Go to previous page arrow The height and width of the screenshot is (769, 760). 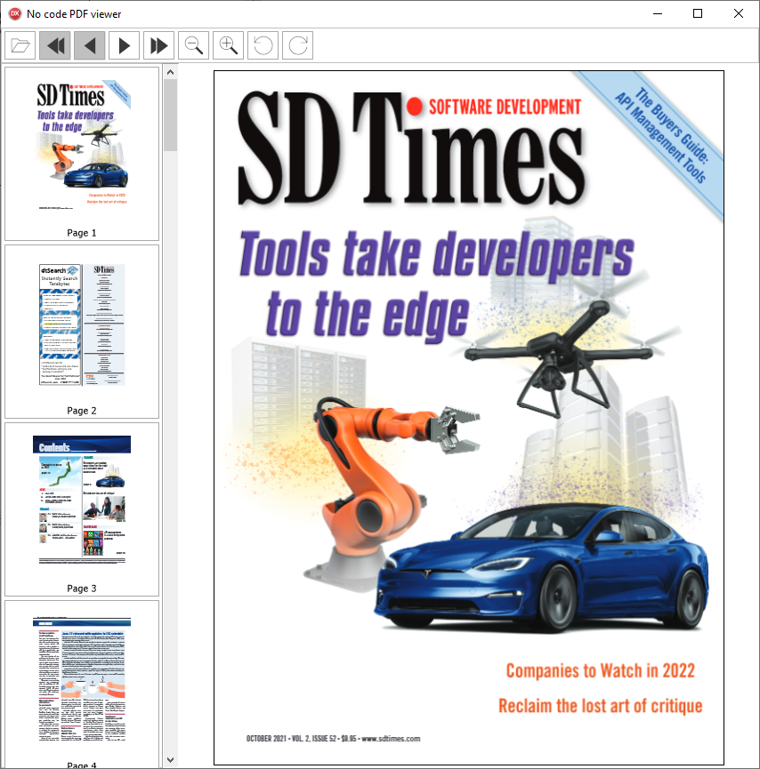(x=89, y=45)
